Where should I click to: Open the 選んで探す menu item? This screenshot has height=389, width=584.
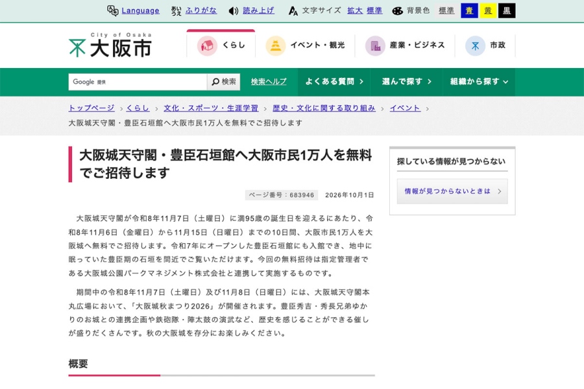point(406,82)
